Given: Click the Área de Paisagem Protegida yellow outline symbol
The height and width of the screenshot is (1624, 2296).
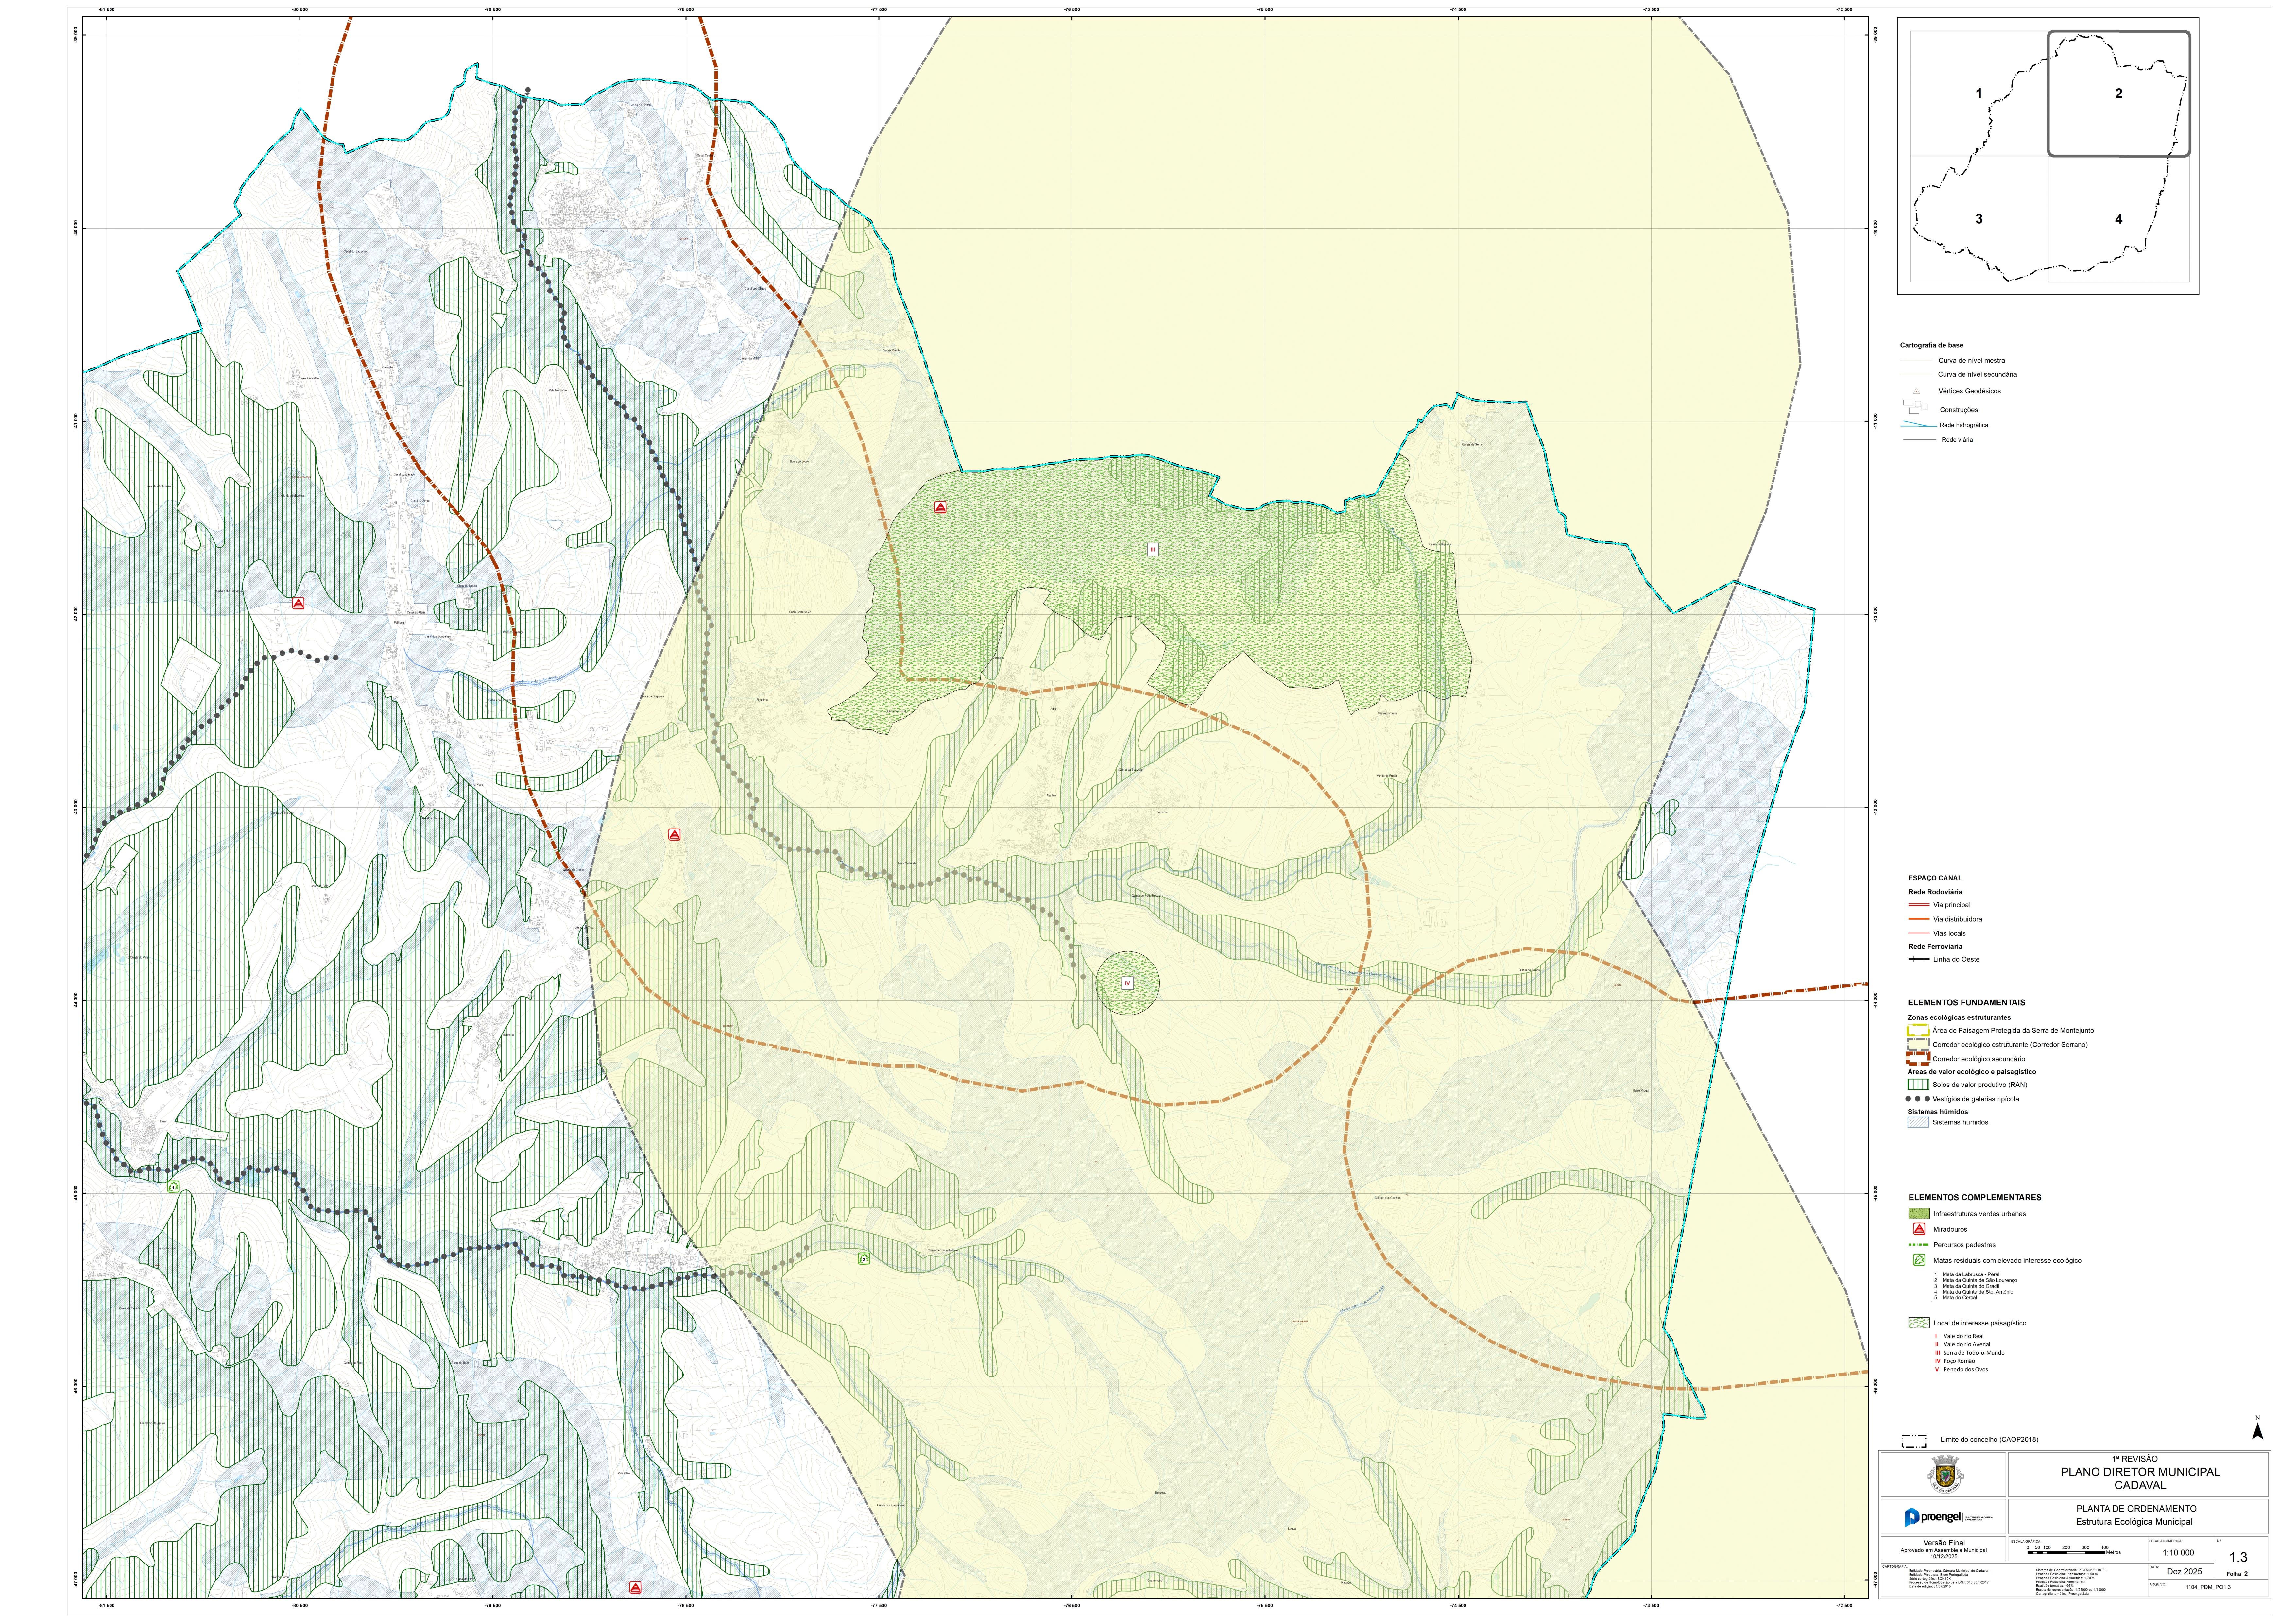Looking at the screenshot, I should pyautogui.click(x=1918, y=1030).
